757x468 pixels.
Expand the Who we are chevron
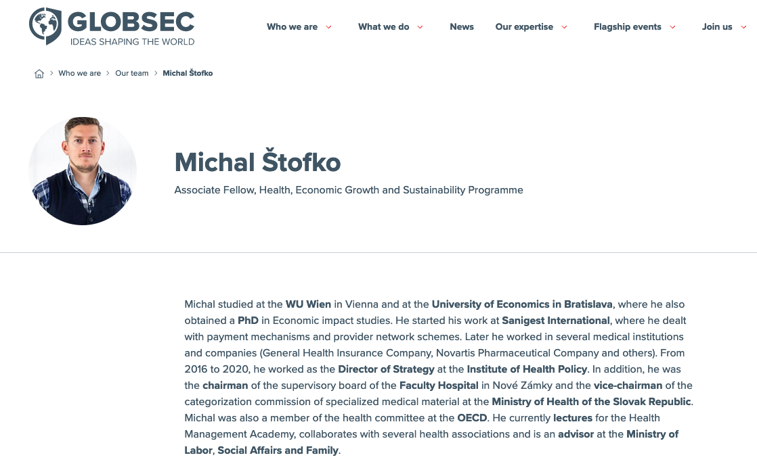click(x=329, y=27)
